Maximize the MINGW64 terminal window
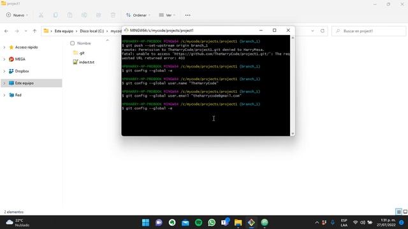Image resolution: width=408 pixels, height=229 pixels. coord(274,30)
